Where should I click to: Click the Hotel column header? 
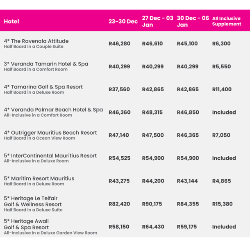(x=11, y=21)
